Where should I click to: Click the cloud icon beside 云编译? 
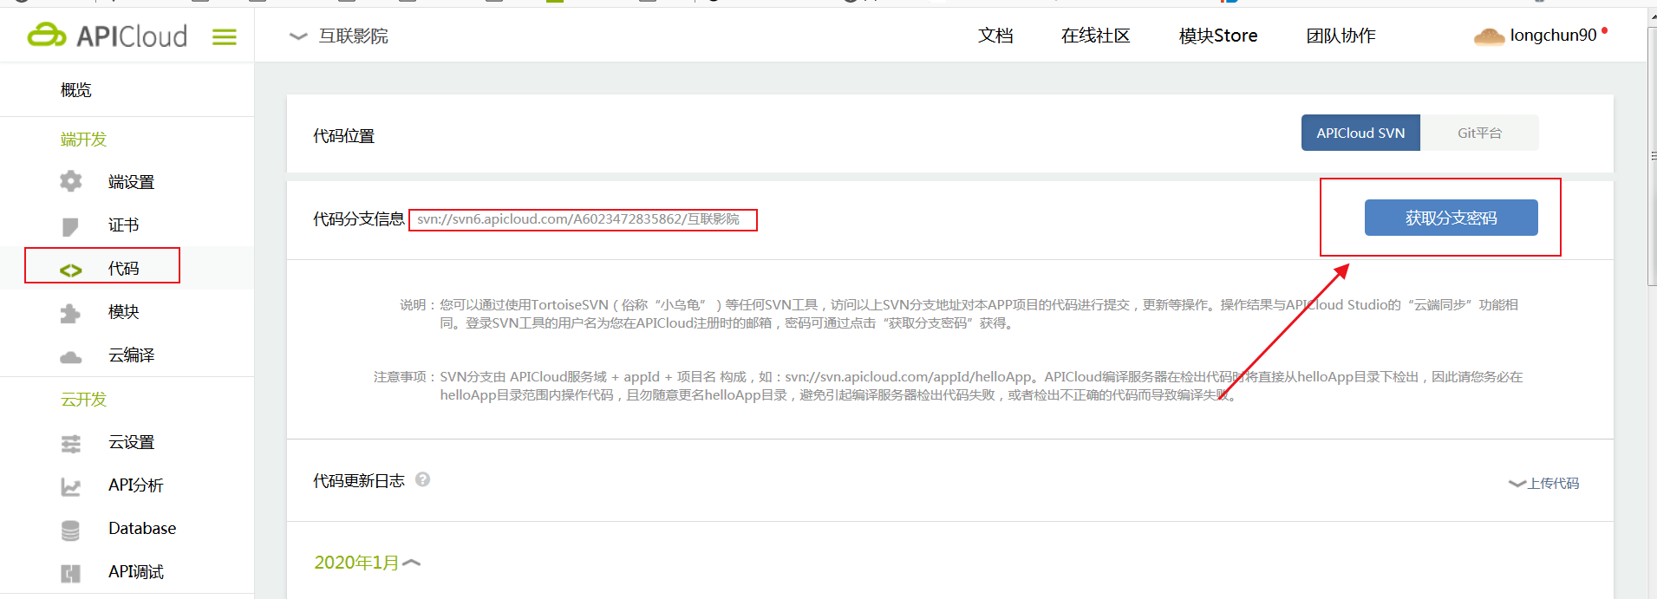(70, 356)
